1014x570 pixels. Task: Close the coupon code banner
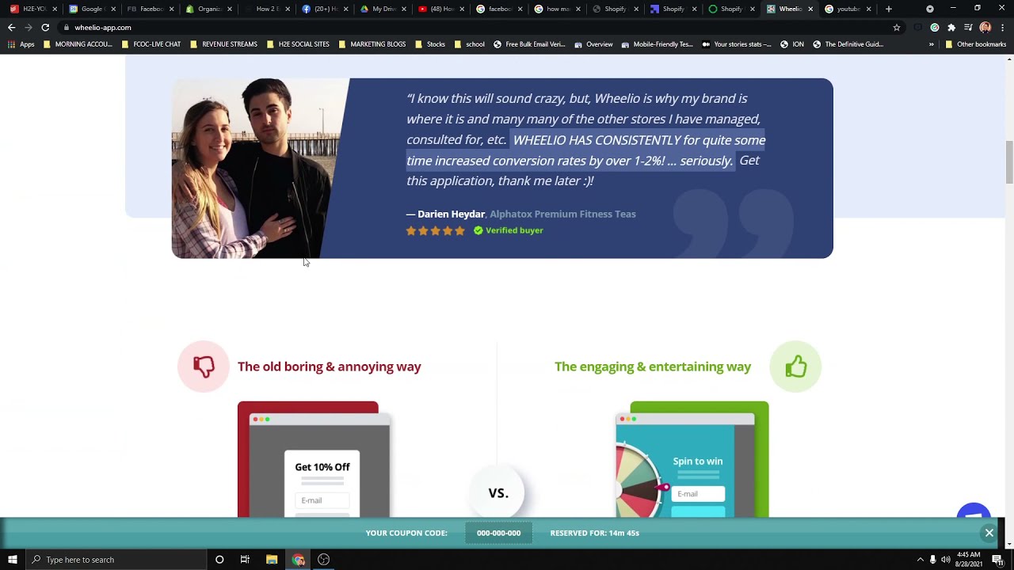(989, 533)
